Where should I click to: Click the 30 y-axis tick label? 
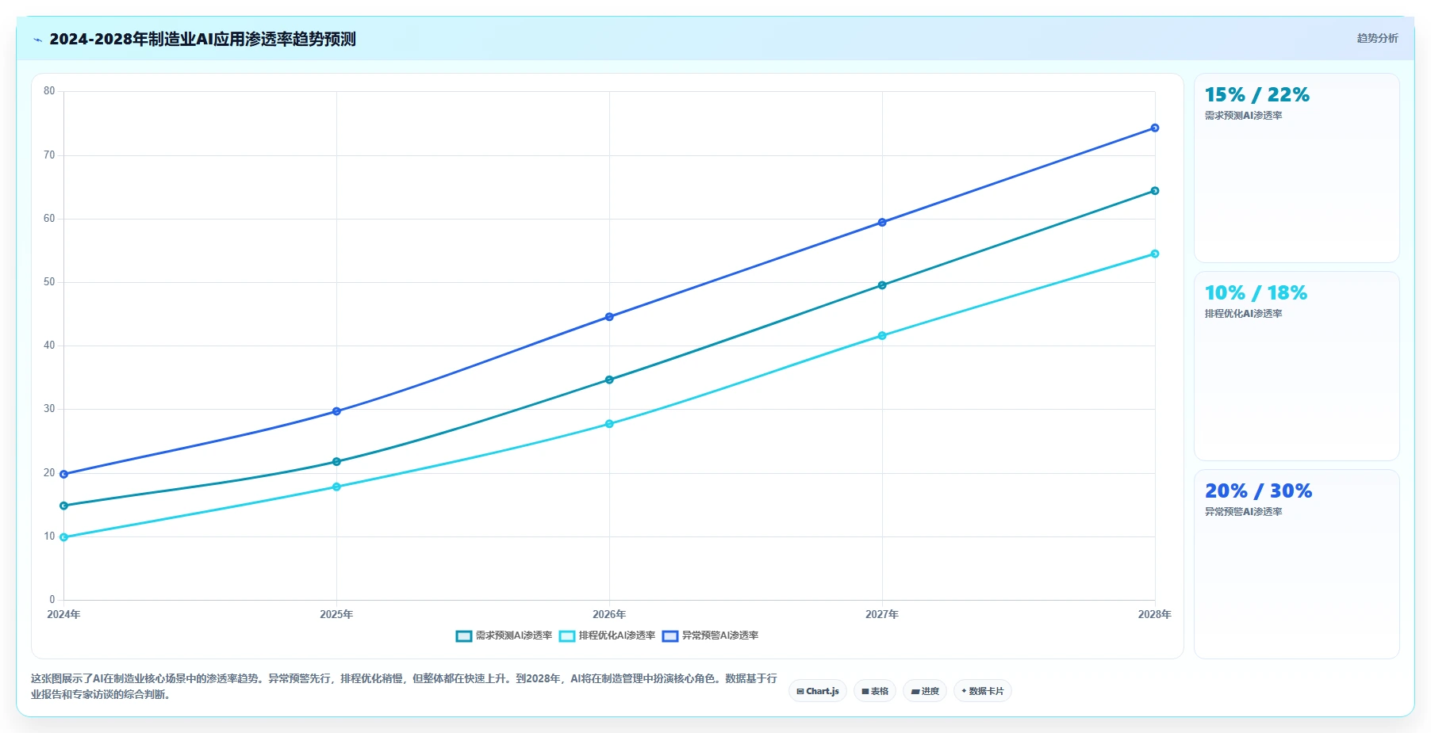pos(49,409)
